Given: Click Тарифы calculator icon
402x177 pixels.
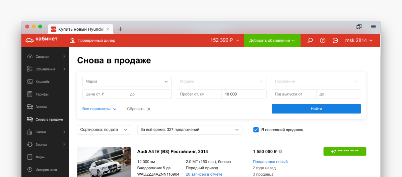Looking at the screenshot, I should coord(29,94).
